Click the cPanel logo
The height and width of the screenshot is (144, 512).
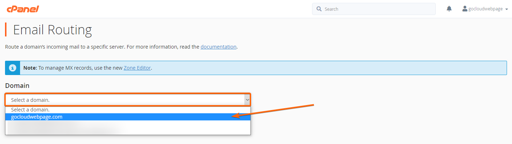(23, 9)
